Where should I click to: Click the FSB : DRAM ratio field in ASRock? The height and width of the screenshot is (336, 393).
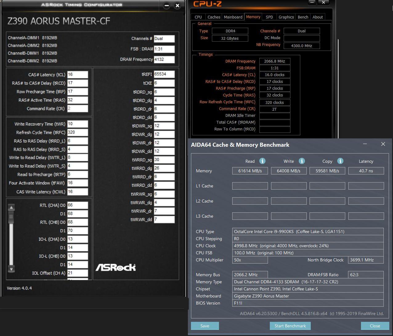pos(164,49)
